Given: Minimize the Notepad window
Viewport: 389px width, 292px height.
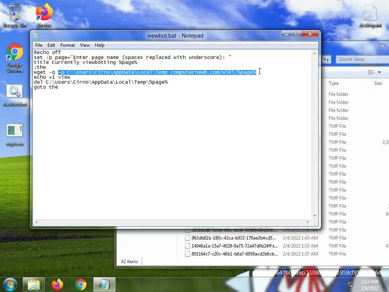Looking at the screenshot, I should (286, 34).
